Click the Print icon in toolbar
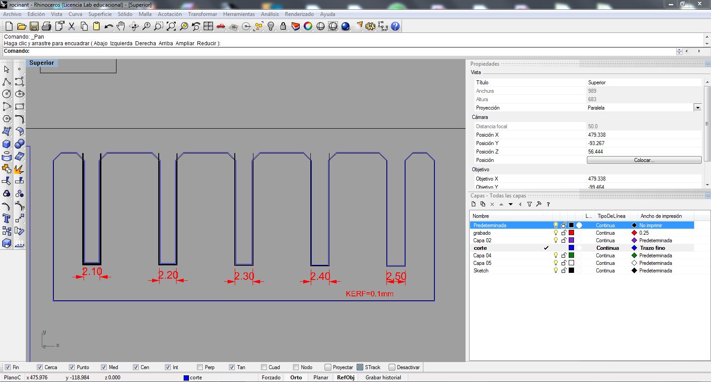This screenshot has width=711, height=382. [x=46, y=26]
